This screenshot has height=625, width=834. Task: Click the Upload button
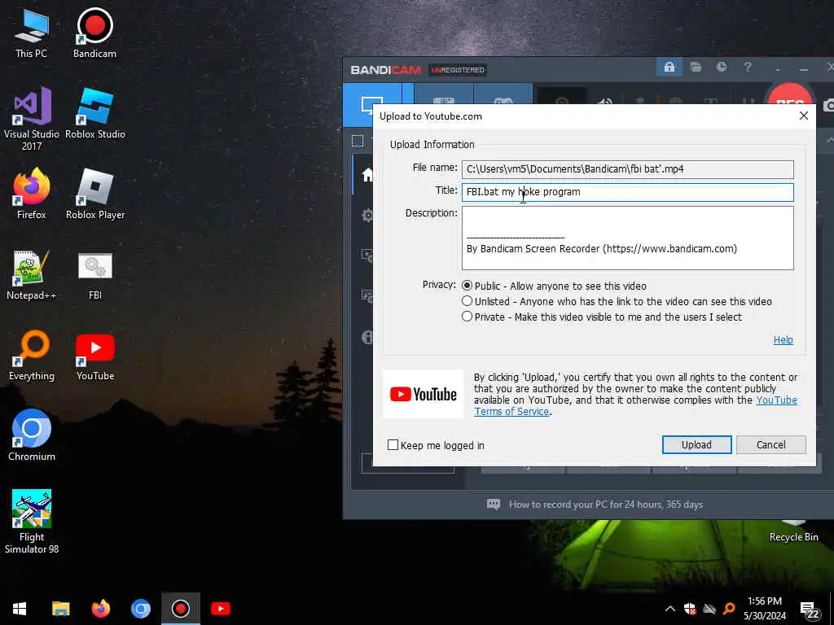coord(696,445)
